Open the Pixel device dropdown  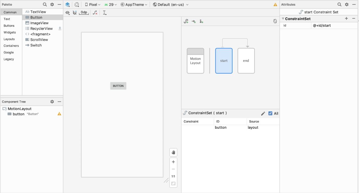click(x=93, y=4)
